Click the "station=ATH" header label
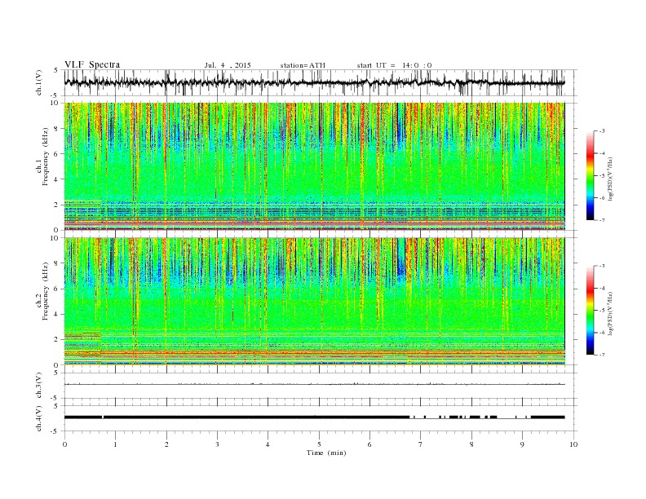Image resolution: width=646 pixels, height=499 pixels. [x=303, y=65]
